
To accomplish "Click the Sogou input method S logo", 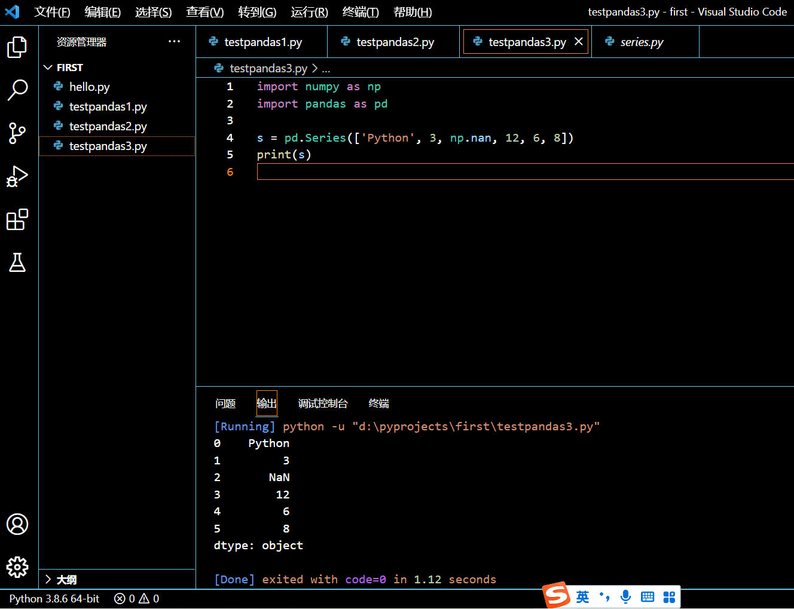I will (x=557, y=595).
